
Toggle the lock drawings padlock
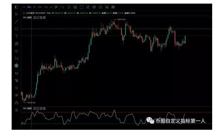[x=17, y=103]
